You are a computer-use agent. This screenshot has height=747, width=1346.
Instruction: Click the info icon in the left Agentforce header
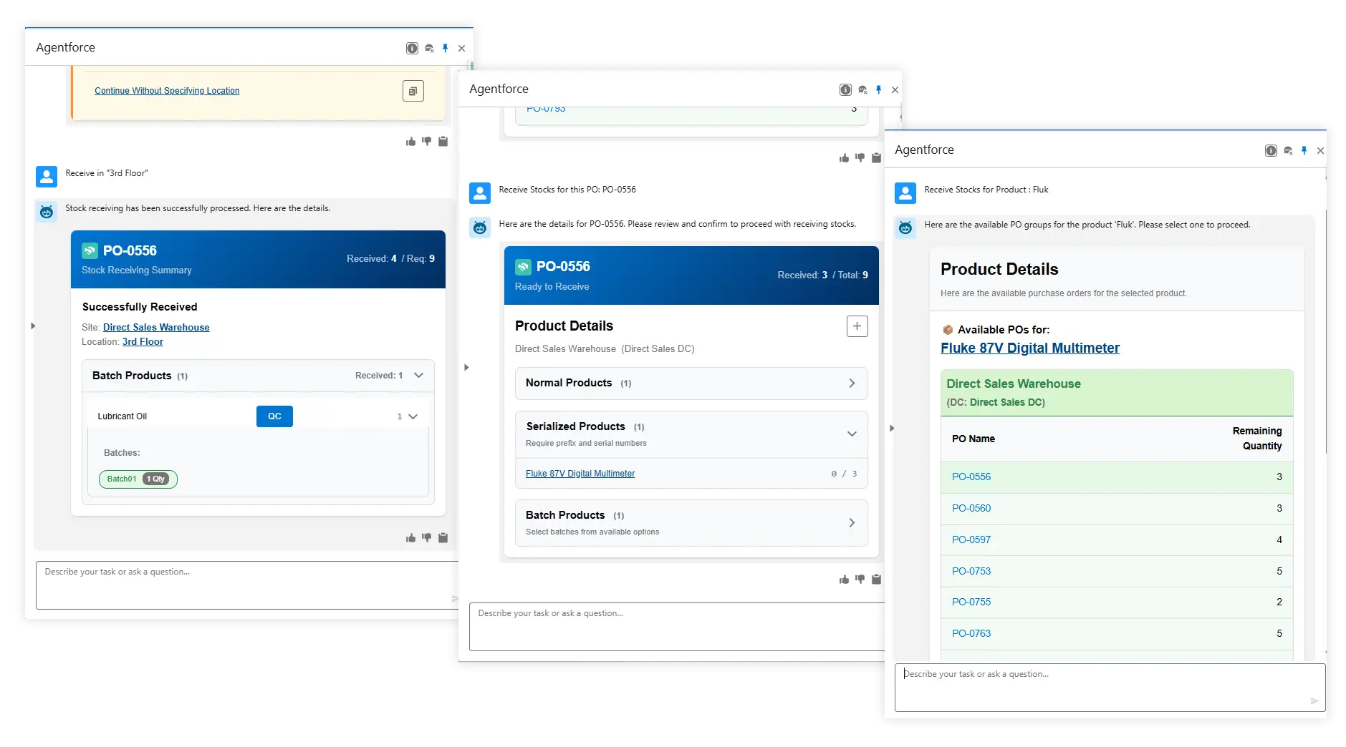[x=412, y=48]
